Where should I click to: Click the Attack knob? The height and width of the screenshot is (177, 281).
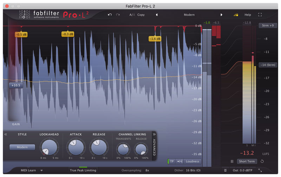pyautogui.click(x=76, y=147)
